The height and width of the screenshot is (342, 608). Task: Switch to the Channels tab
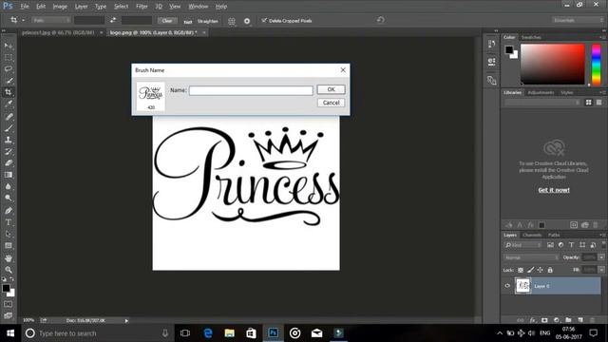coord(532,235)
